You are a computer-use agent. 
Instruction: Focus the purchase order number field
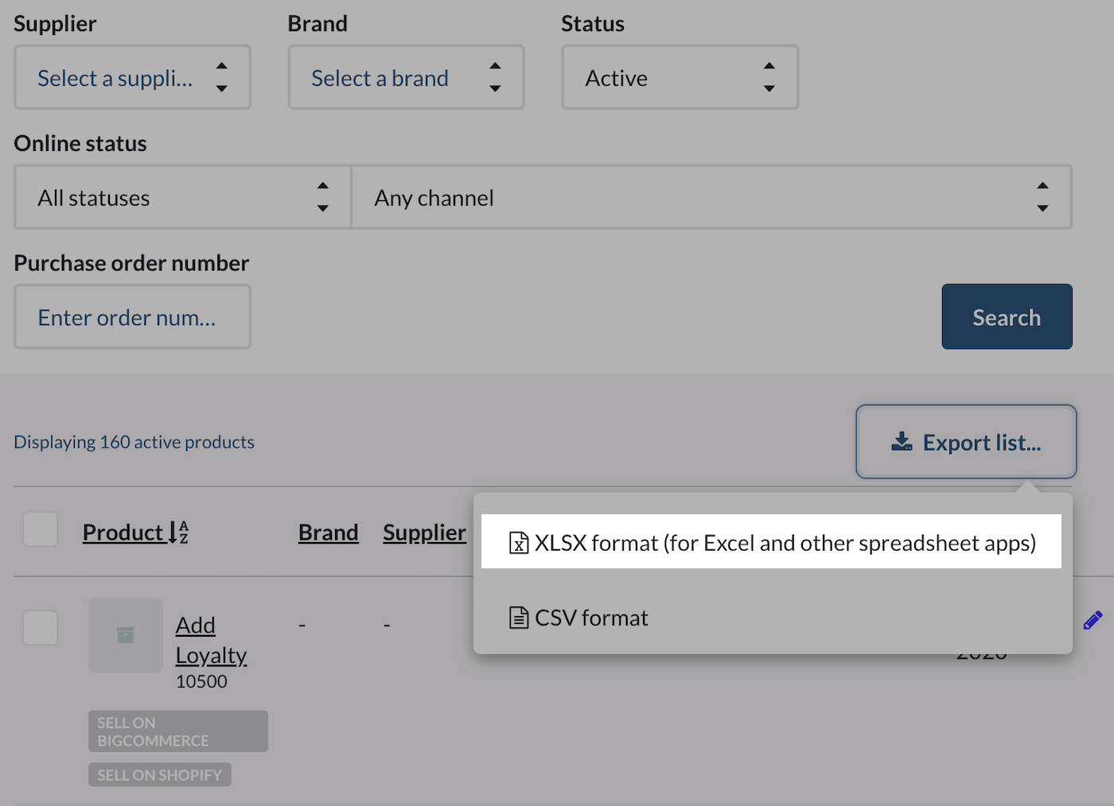(132, 316)
